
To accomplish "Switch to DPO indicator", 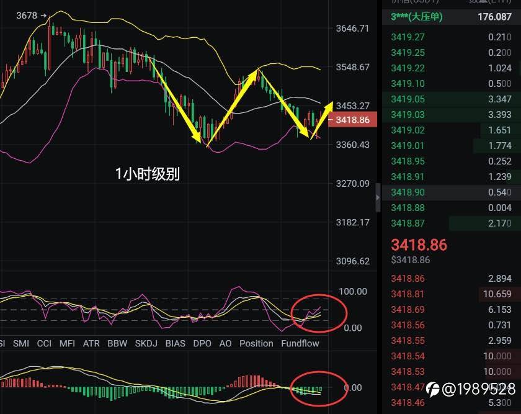I will click(202, 343).
